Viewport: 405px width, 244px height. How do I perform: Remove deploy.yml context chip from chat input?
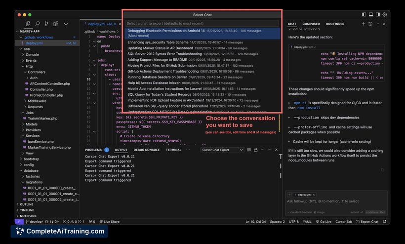[x=314, y=195]
